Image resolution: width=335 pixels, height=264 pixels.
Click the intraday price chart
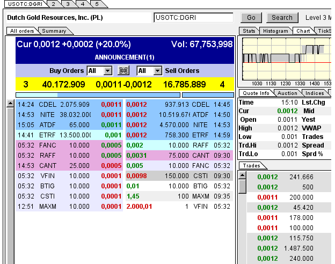[287, 59]
